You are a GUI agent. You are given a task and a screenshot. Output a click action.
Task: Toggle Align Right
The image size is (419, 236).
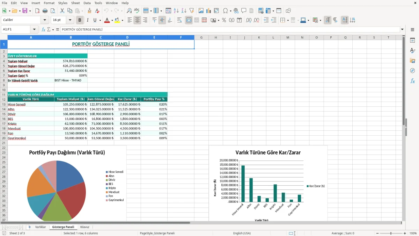[145, 20]
